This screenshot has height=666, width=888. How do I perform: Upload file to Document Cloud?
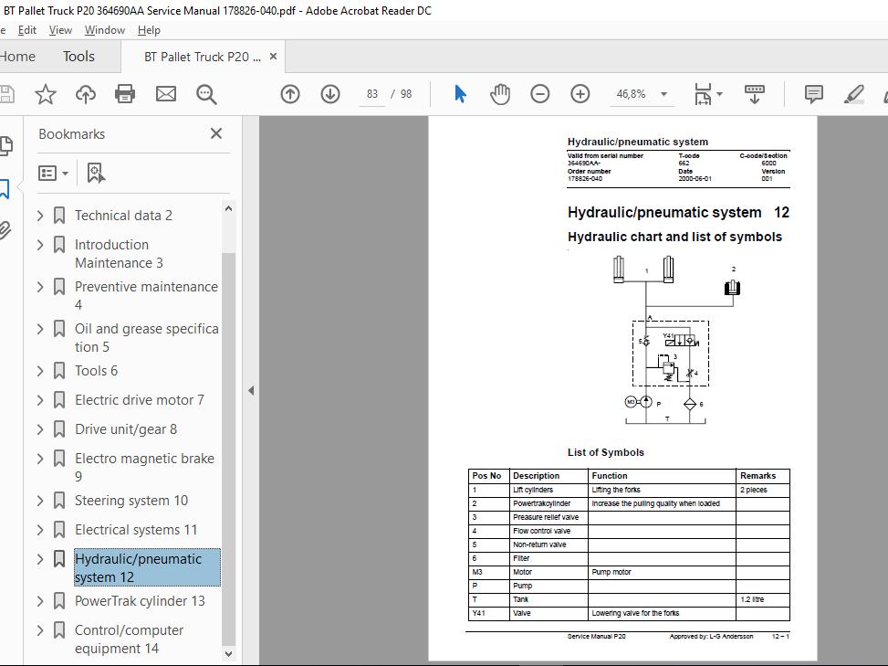tap(86, 94)
